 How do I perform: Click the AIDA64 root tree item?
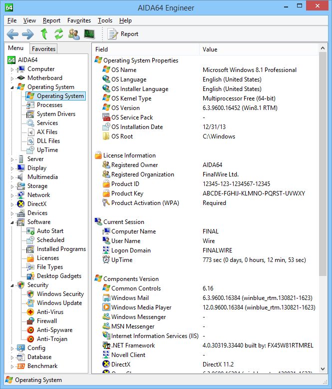pos(27,60)
